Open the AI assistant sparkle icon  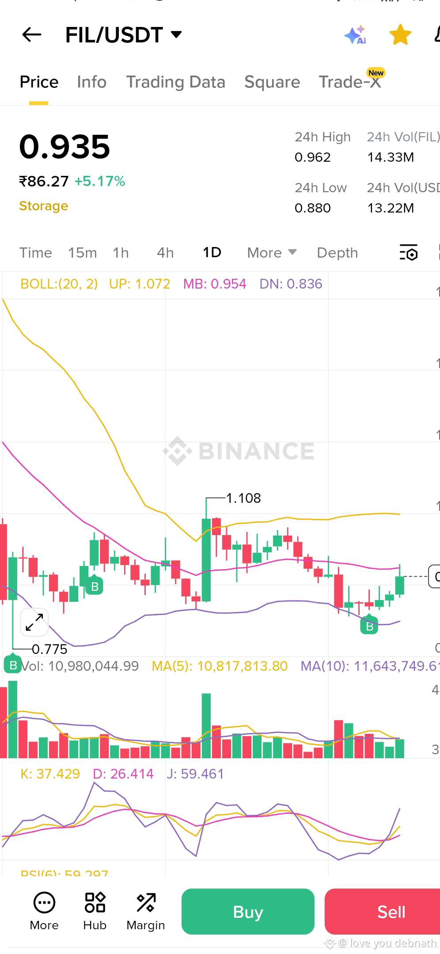pyautogui.click(x=356, y=35)
